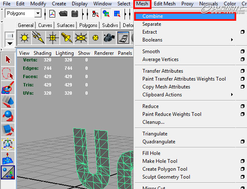Open the Modify menu
247x189 pixels.
coord(38,4)
